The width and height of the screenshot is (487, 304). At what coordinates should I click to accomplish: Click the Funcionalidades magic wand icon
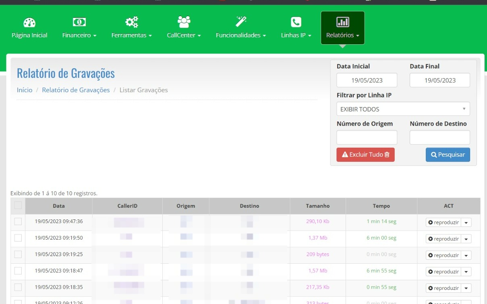(x=241, y=22)
